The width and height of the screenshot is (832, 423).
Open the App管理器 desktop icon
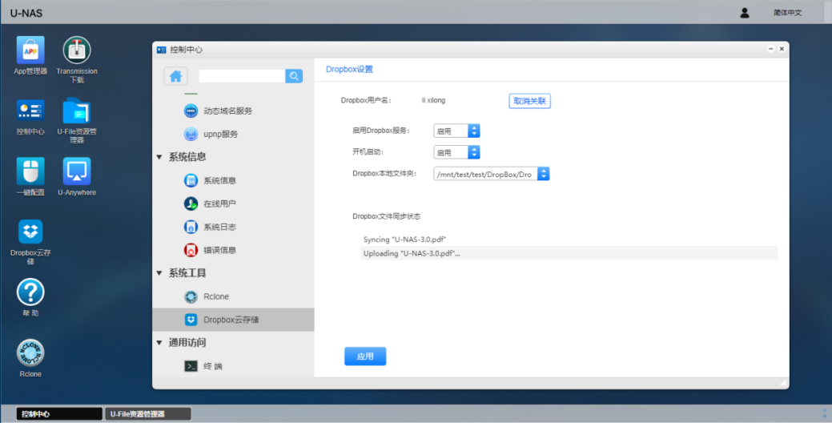point(30,51)
